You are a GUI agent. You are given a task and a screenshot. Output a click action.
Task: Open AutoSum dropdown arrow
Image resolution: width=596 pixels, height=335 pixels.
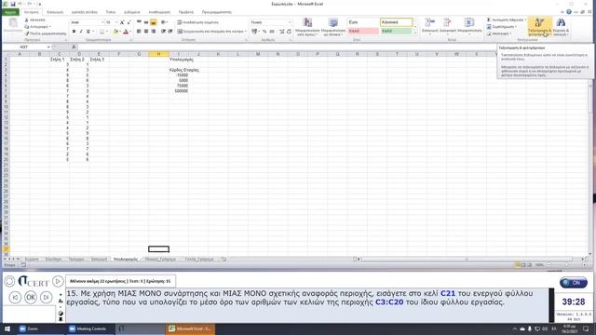tap(526, 20)
